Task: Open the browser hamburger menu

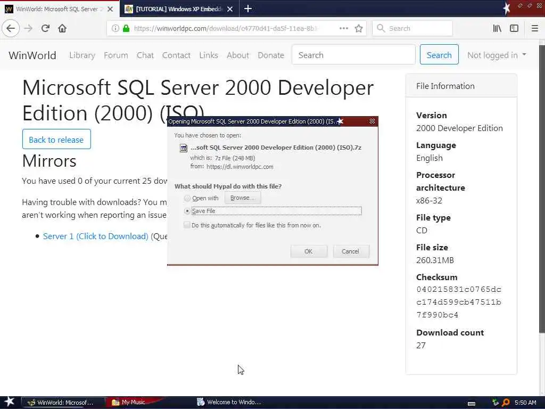Action: tap(535, 29)
